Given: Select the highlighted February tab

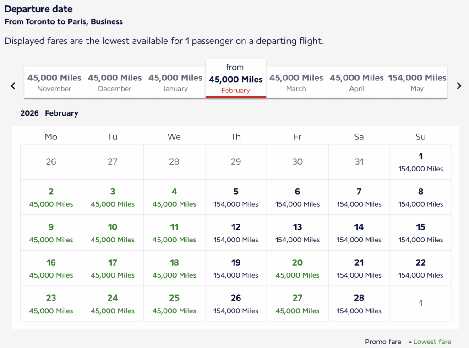Looking at the screenshot, I should [236, 80].
